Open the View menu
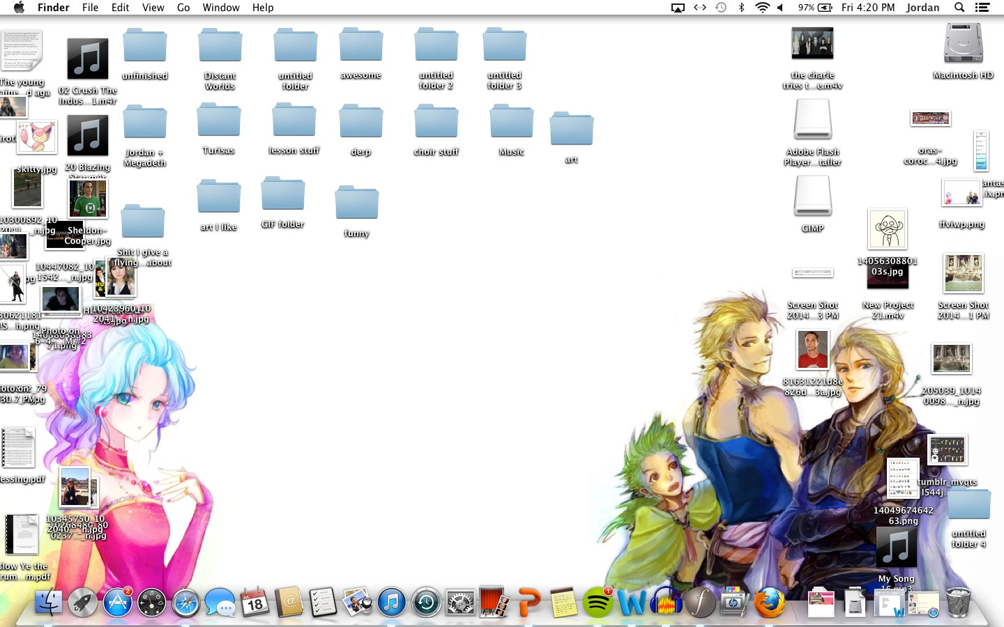This screenshot has width=1004, height=627. tap(153, 8)
